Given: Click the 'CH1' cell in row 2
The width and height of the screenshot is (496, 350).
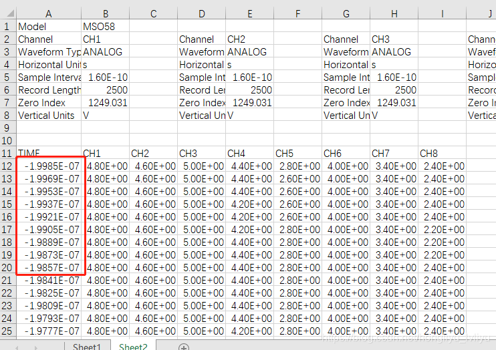Looking at the screenshot, I should 106,39.
